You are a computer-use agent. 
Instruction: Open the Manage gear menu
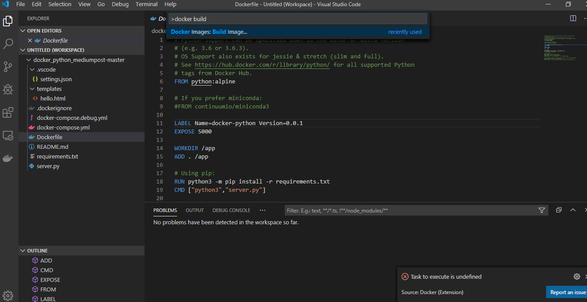click(x=7, y=295)
